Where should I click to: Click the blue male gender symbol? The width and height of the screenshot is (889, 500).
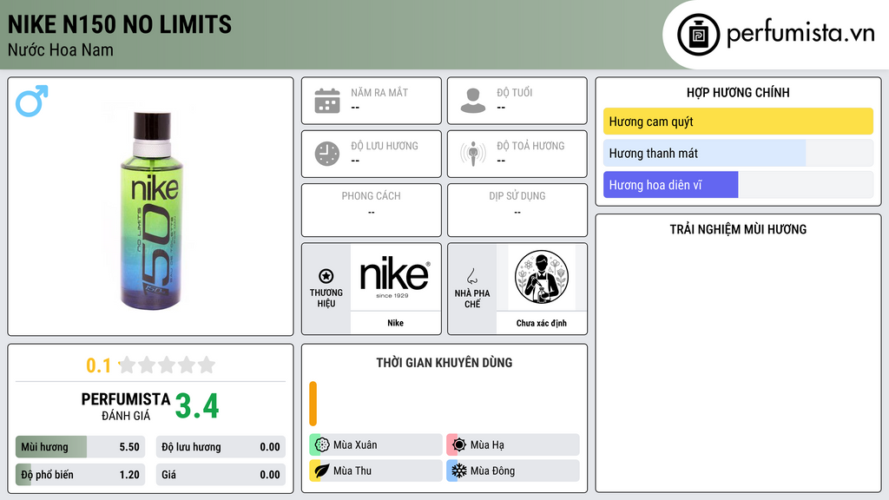click(32, 101)
